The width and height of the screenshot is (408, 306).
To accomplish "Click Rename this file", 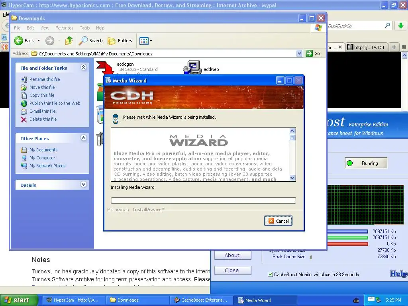I will coord(45,79).
